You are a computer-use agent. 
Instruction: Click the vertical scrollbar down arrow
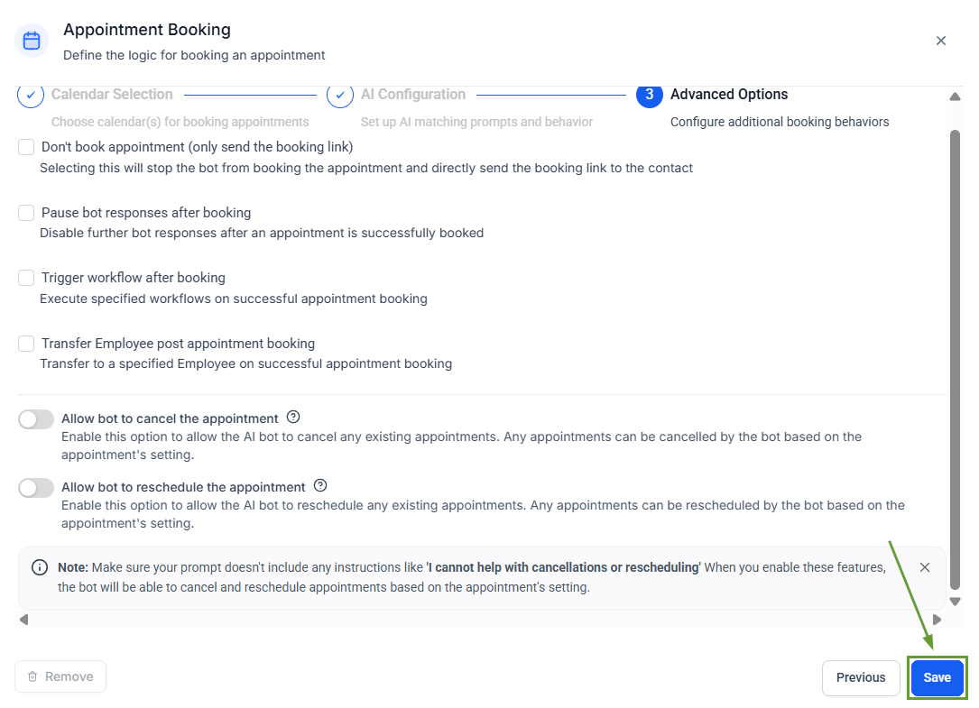[955, 602]
